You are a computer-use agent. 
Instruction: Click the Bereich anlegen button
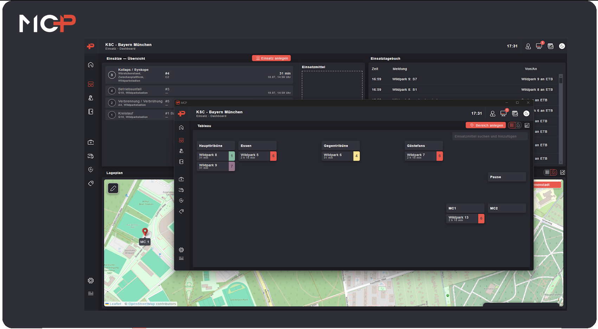pyautogui.click(x=486, y=125)
